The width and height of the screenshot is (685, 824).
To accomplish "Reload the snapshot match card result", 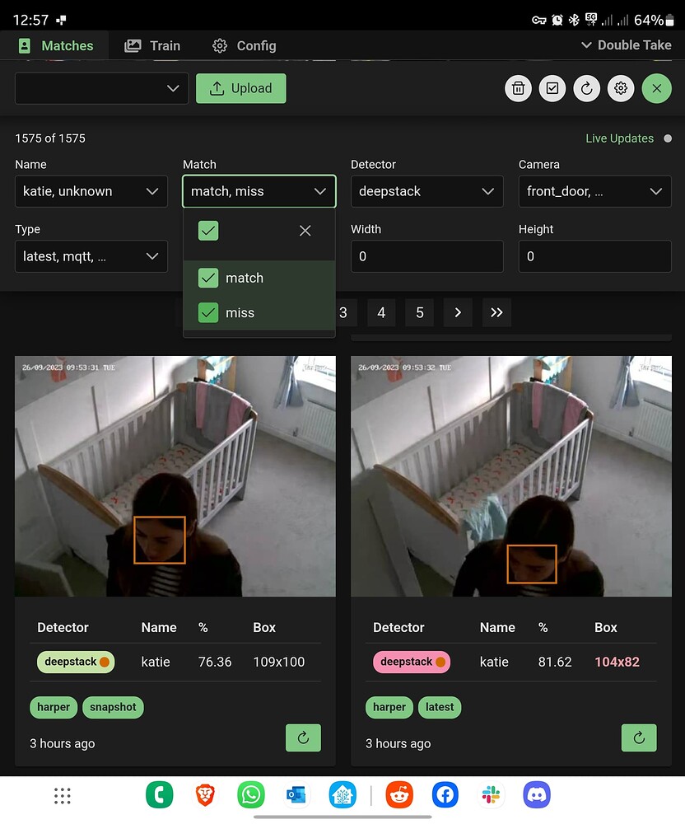I will click(x=303, y=737).
